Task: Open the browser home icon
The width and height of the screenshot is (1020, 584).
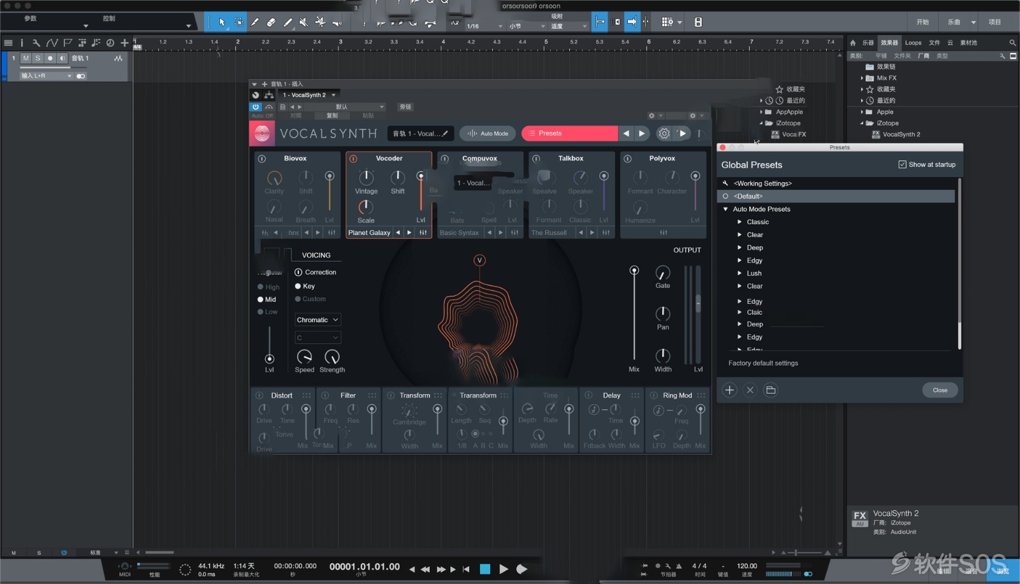Action: coord(853,43)
